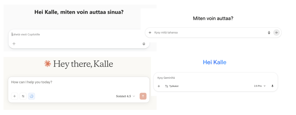Open Claude's tools settings sliders button
296x115 pixels.
23,96
